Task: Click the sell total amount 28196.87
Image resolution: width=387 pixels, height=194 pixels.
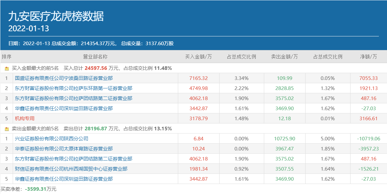Action: (95, 129)
